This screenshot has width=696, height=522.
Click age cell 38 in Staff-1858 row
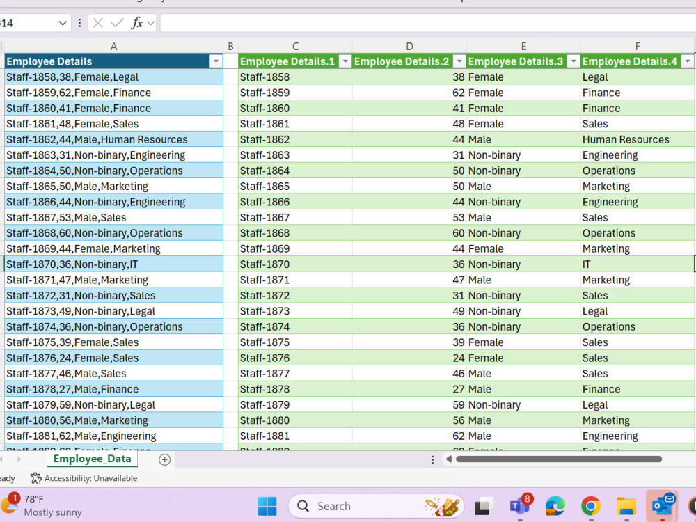409,77
